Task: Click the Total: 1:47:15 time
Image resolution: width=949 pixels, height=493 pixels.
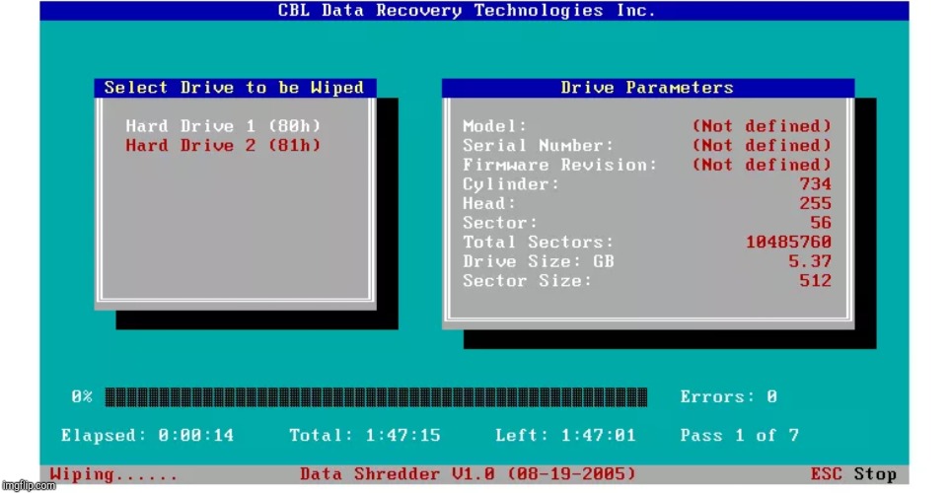Action: pyautogui.click(x=364, y=436)
